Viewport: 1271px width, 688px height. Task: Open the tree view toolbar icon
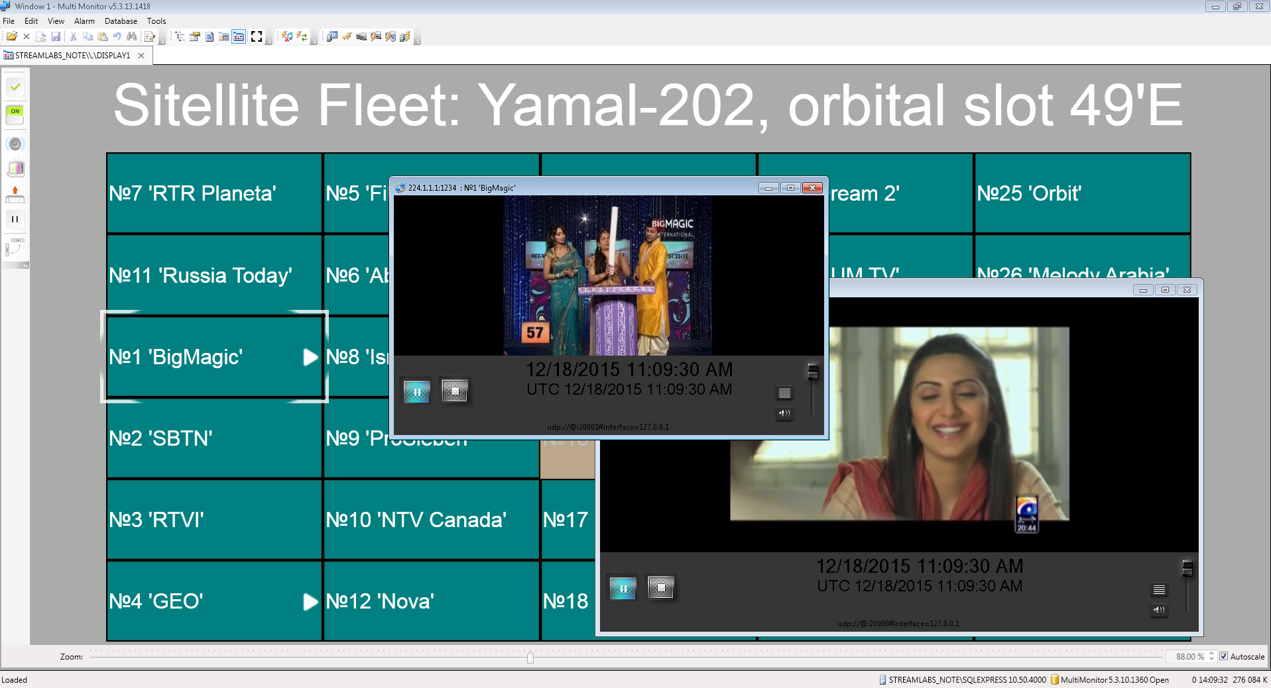click(x=180, y=36)
